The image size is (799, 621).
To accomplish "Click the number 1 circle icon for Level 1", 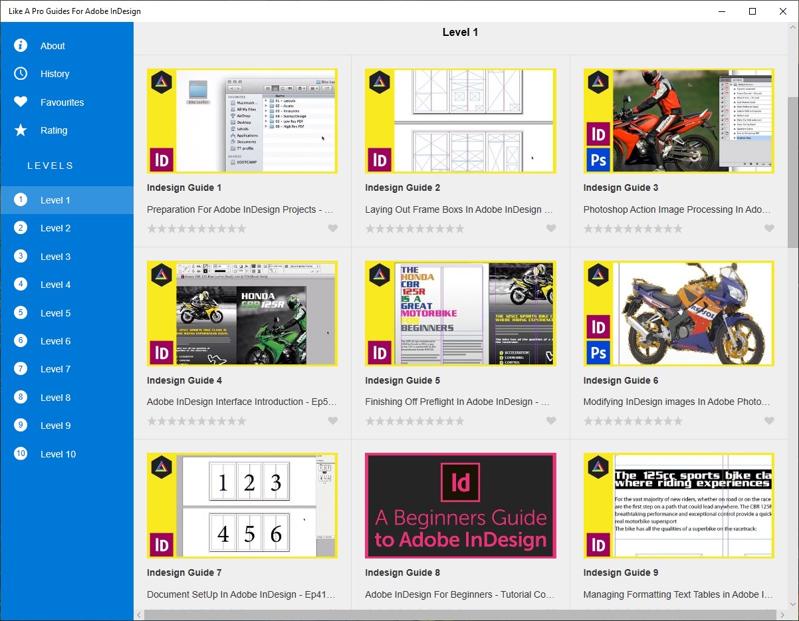I will point(21,199).
